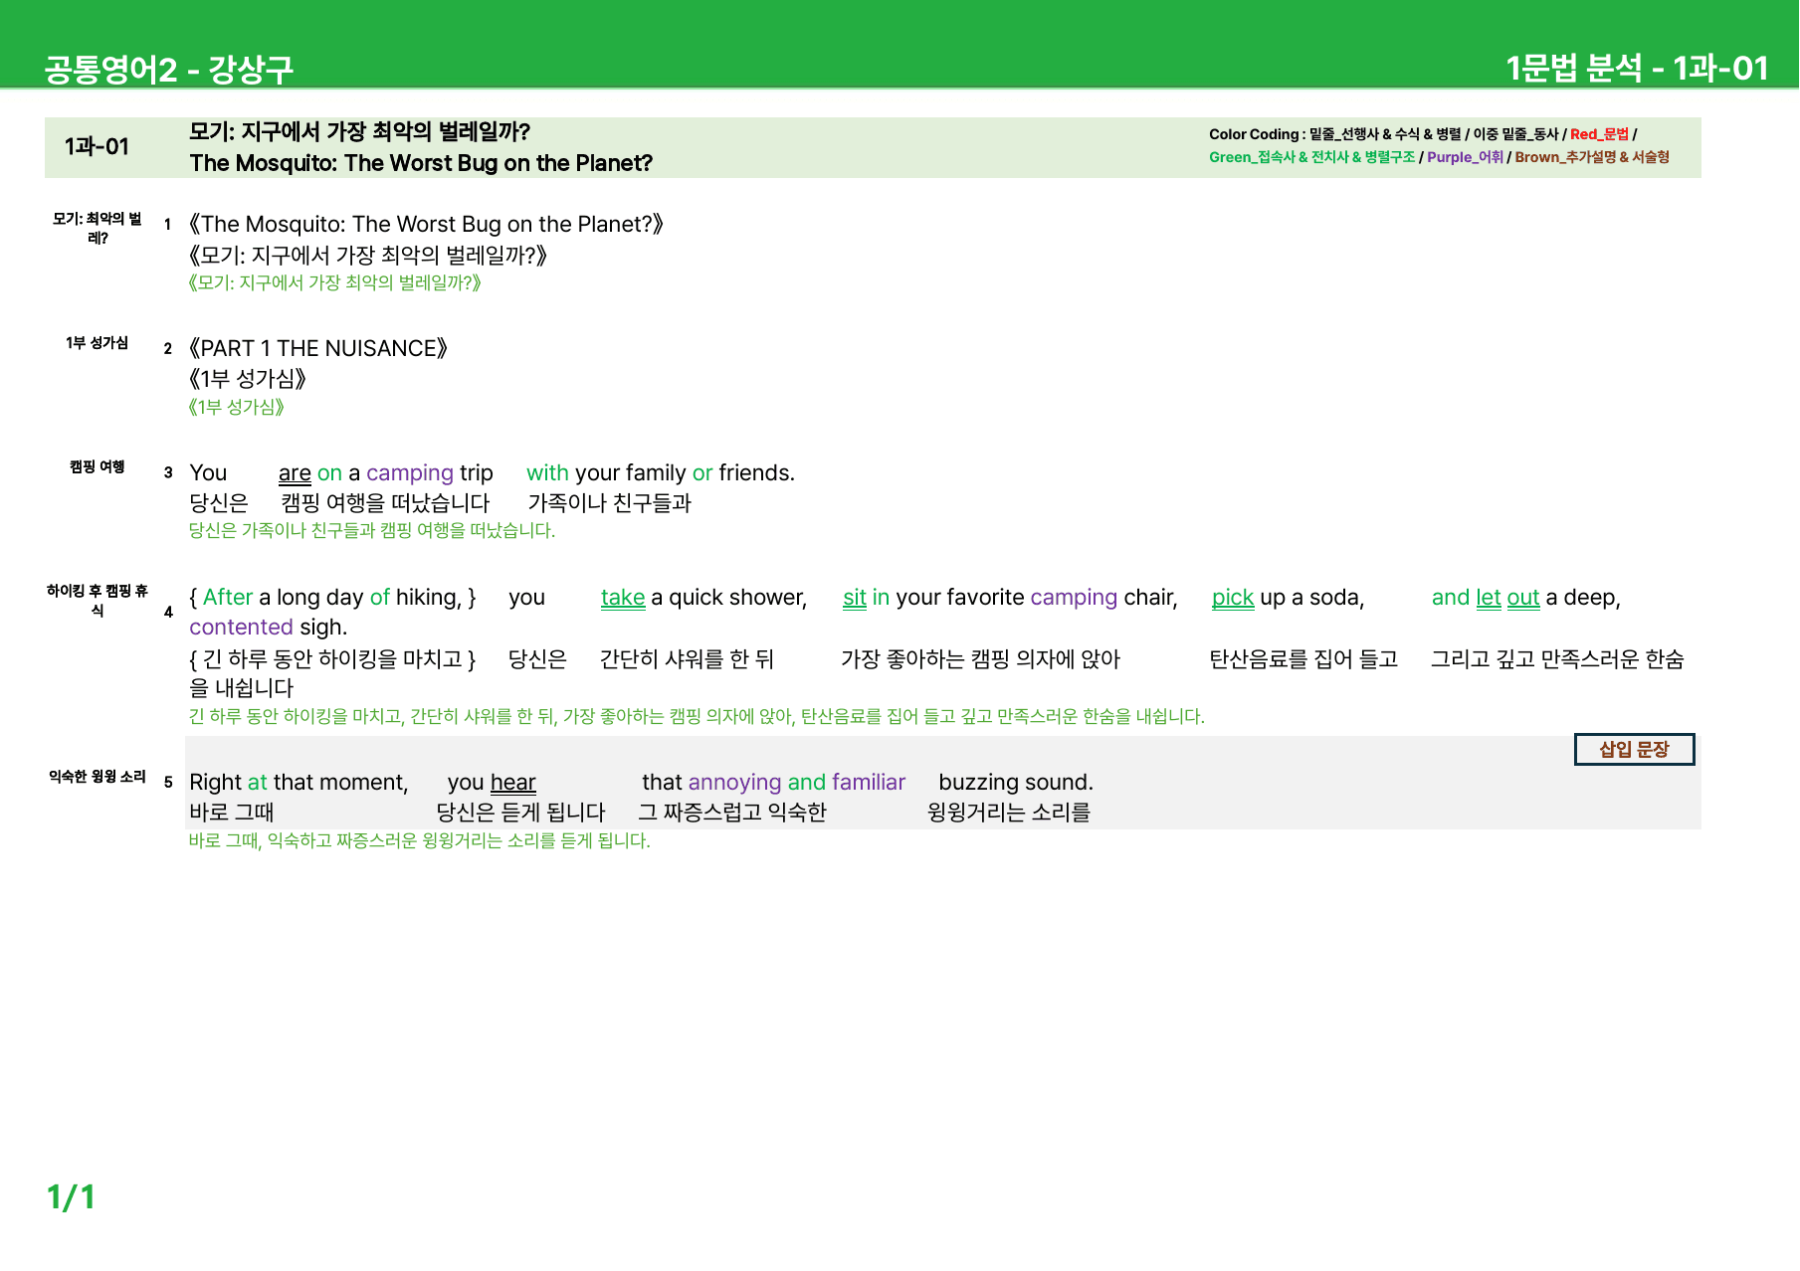Click the 《PART 1 THE NUISANCE》 heading
The height and width of the screenshot is (1271, 1800).
(x=318, y=349)
